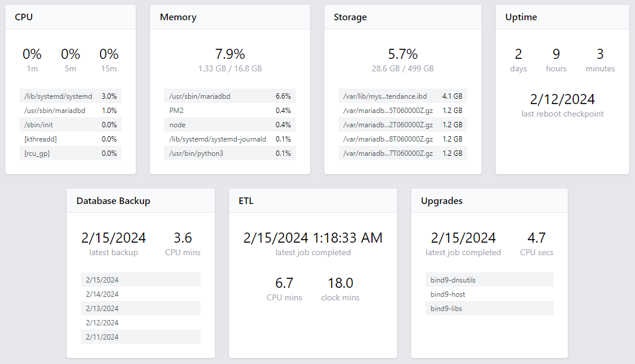Select the [kthreadd] process row

pos(70,139)
